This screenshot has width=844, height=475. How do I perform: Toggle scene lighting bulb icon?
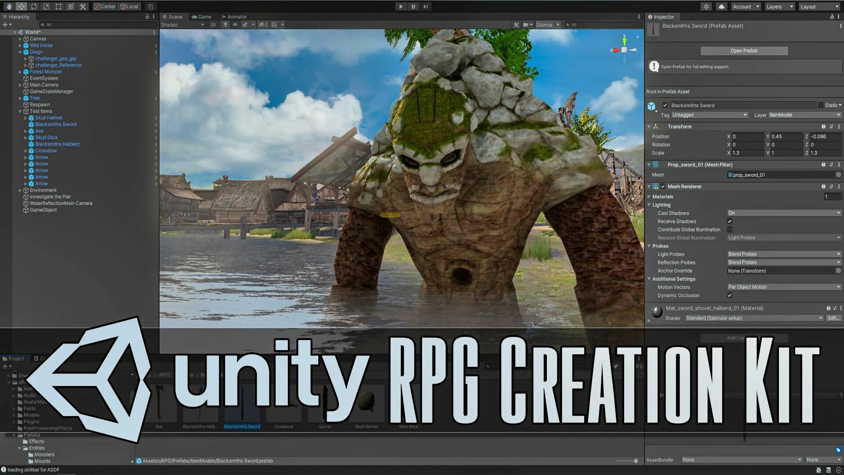[226, 25]
